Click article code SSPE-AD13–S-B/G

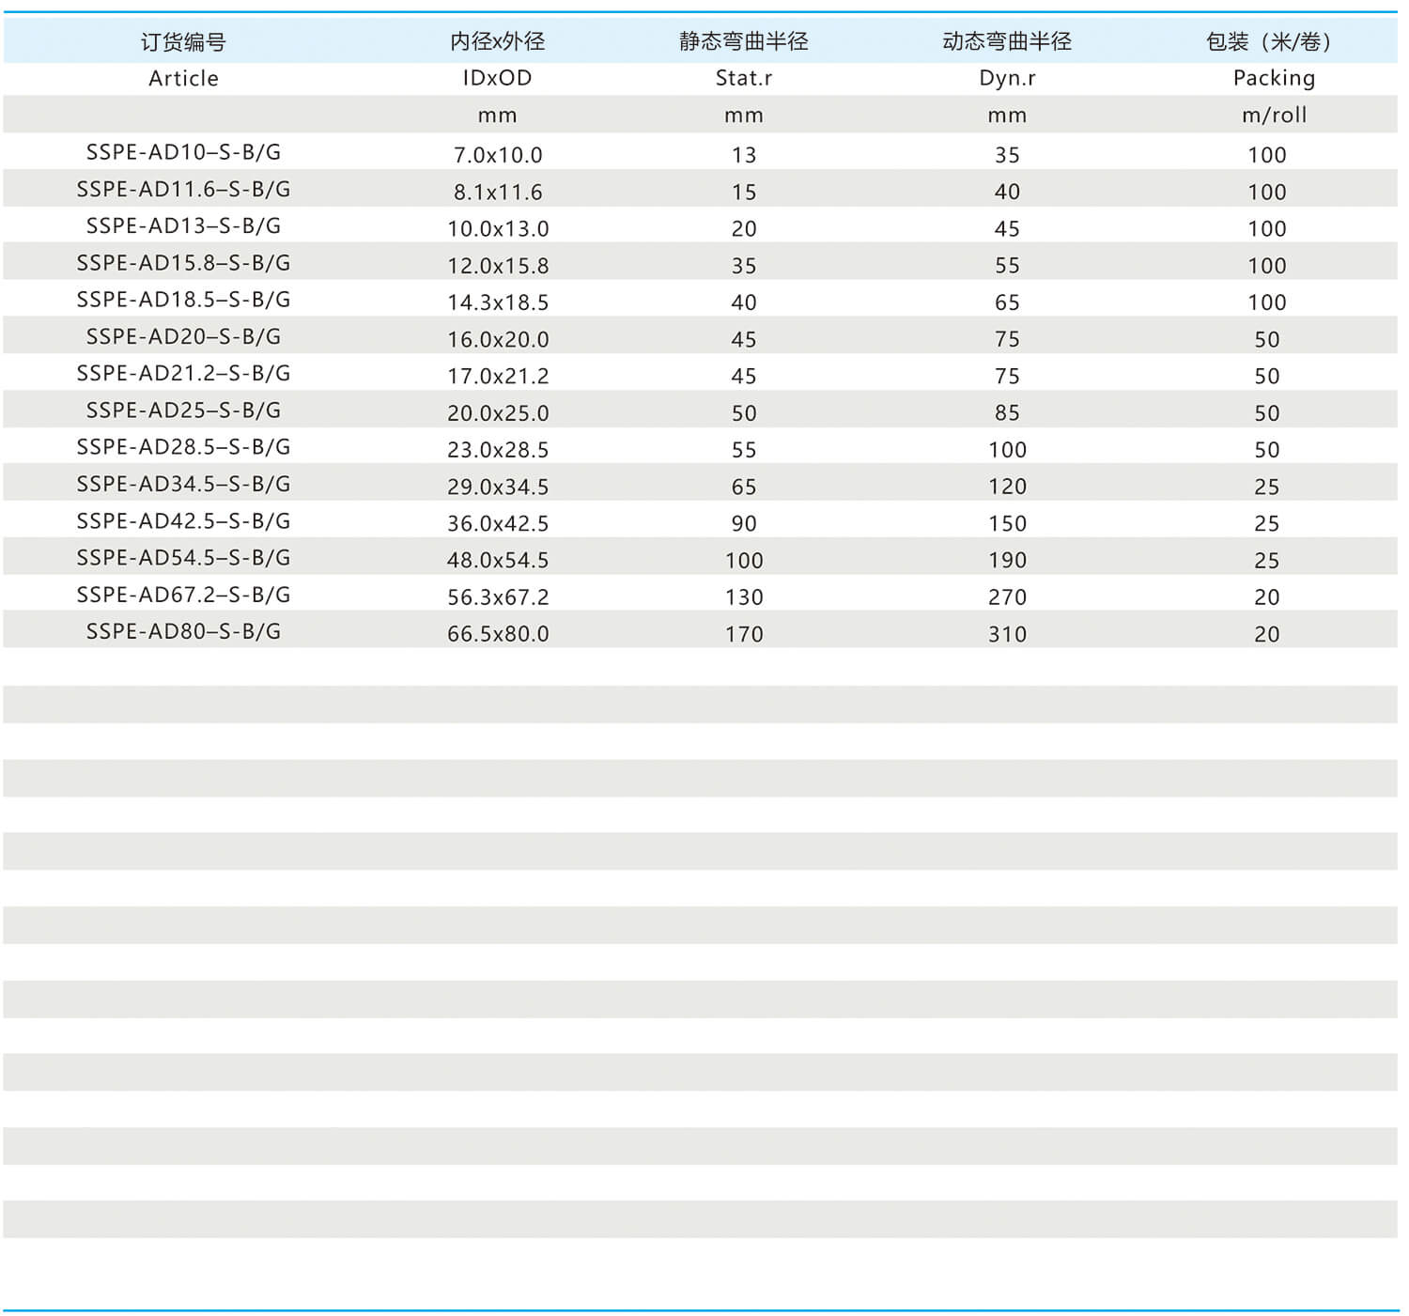[183, 226]
